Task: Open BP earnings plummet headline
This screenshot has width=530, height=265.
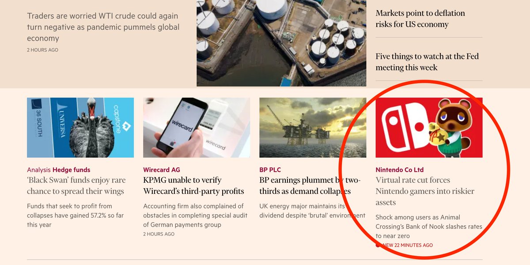Action: [310, 185]
